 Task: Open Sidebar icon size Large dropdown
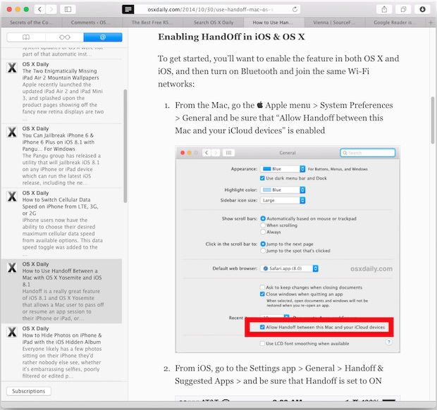tap(283, 201)
